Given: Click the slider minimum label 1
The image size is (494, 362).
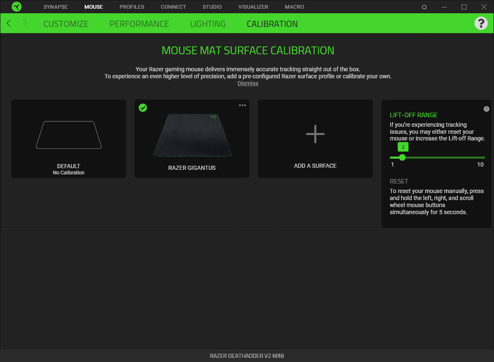Looking at the screenshot, I should click(392, 164).
